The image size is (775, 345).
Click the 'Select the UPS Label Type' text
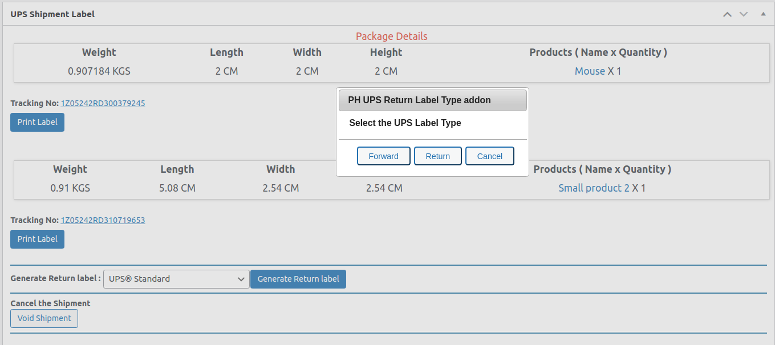(x=405, y=123)
